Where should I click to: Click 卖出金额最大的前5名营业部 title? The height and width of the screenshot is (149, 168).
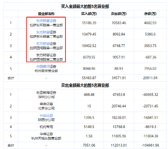pos(85,85)
